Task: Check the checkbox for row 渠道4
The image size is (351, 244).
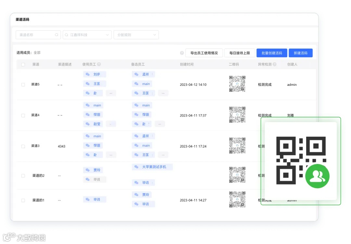Action: (x=23, y=115)
